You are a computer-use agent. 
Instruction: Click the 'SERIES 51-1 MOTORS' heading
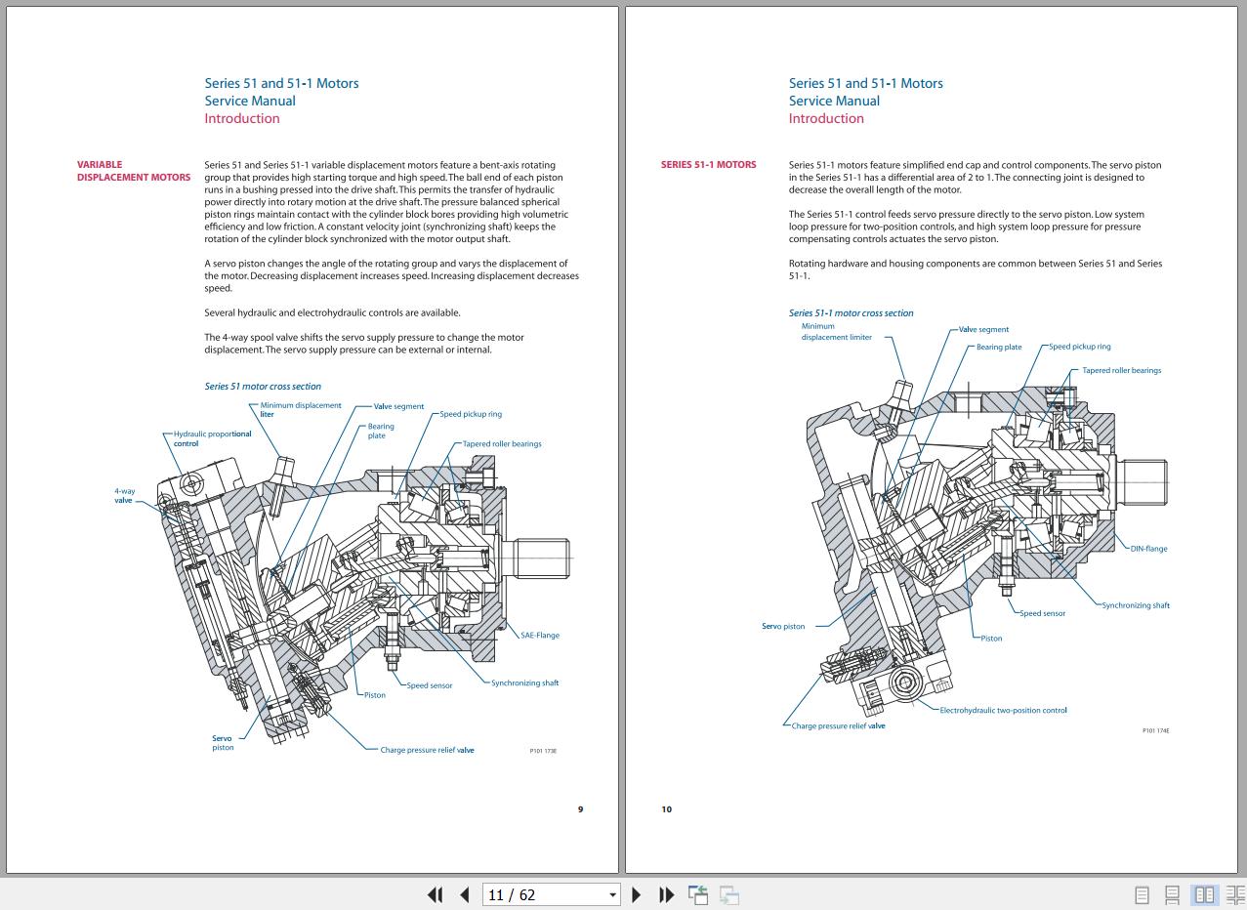[708, 165]
